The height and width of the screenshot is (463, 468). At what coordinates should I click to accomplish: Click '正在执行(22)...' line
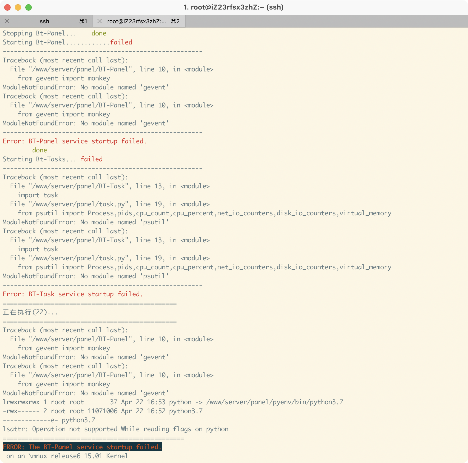[30, 312]
